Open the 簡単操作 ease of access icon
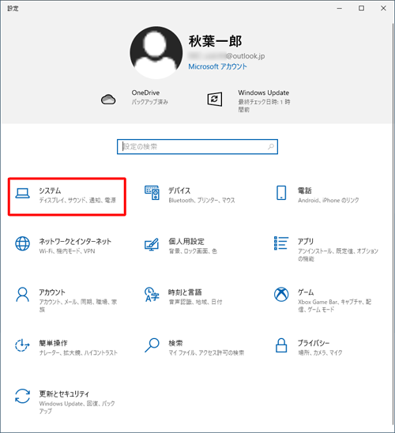Image resolution: width=395 pixels, height=433 pixels. tap(22, 345)
